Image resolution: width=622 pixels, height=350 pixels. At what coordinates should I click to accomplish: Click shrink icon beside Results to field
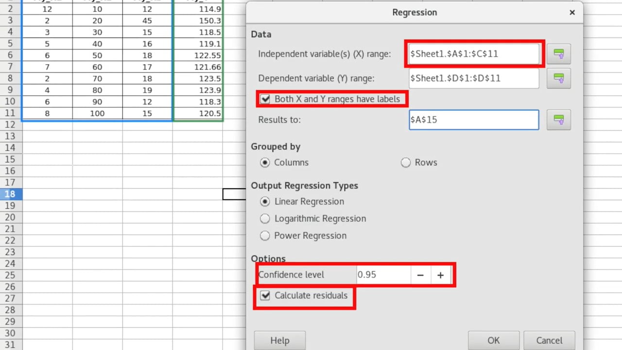[558, 120]
